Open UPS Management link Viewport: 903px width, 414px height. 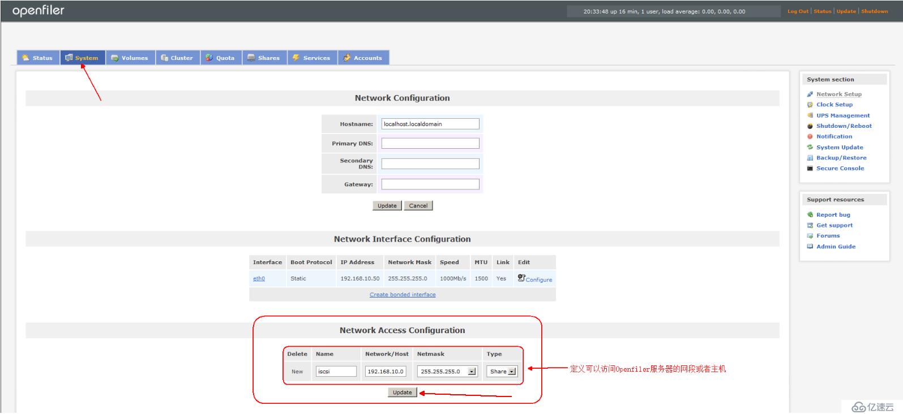coord(843,115)
